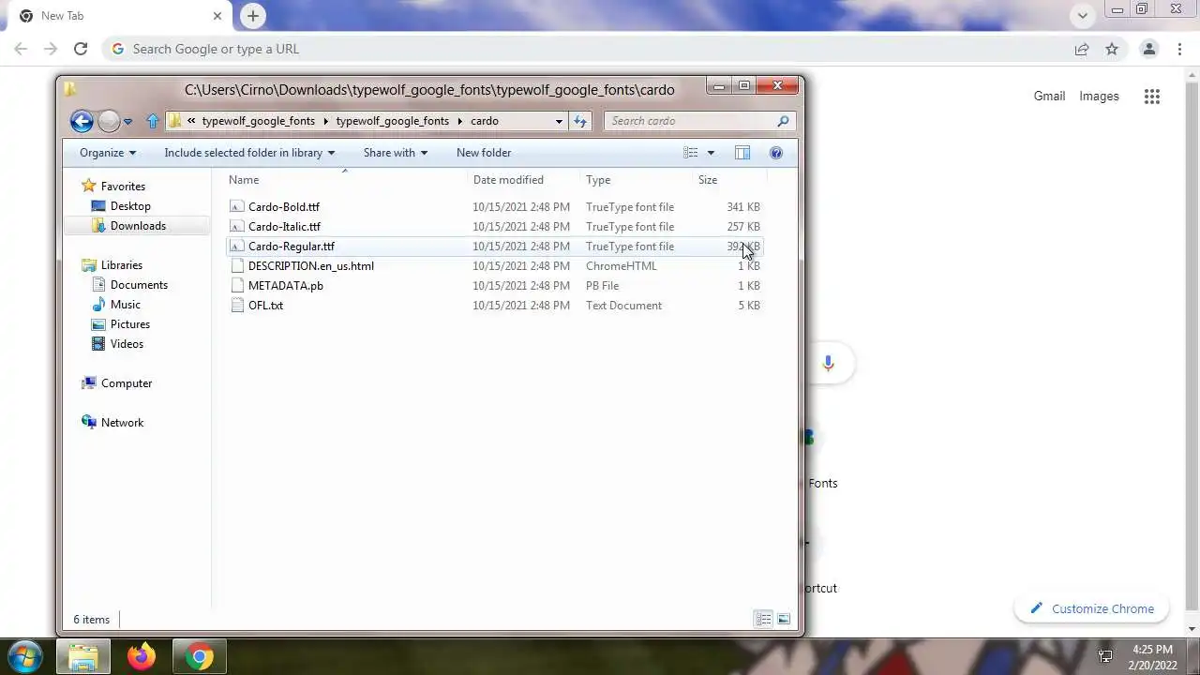
Task: Change your view icon button
Action: click(x=691, y=153)
